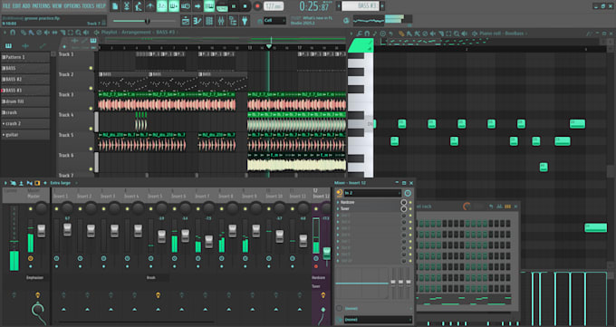Screen dimensions: 616x327
Task: Click the orange knob icon in Channel rack header
Action: [467, 206]
